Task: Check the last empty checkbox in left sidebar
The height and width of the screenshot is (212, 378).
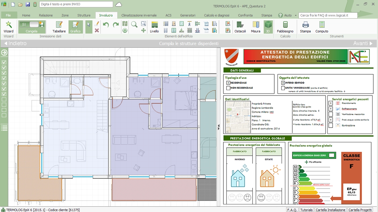Action: point(4,115)
